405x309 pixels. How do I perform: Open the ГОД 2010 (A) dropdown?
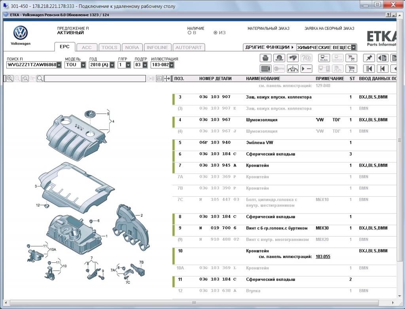112,65
